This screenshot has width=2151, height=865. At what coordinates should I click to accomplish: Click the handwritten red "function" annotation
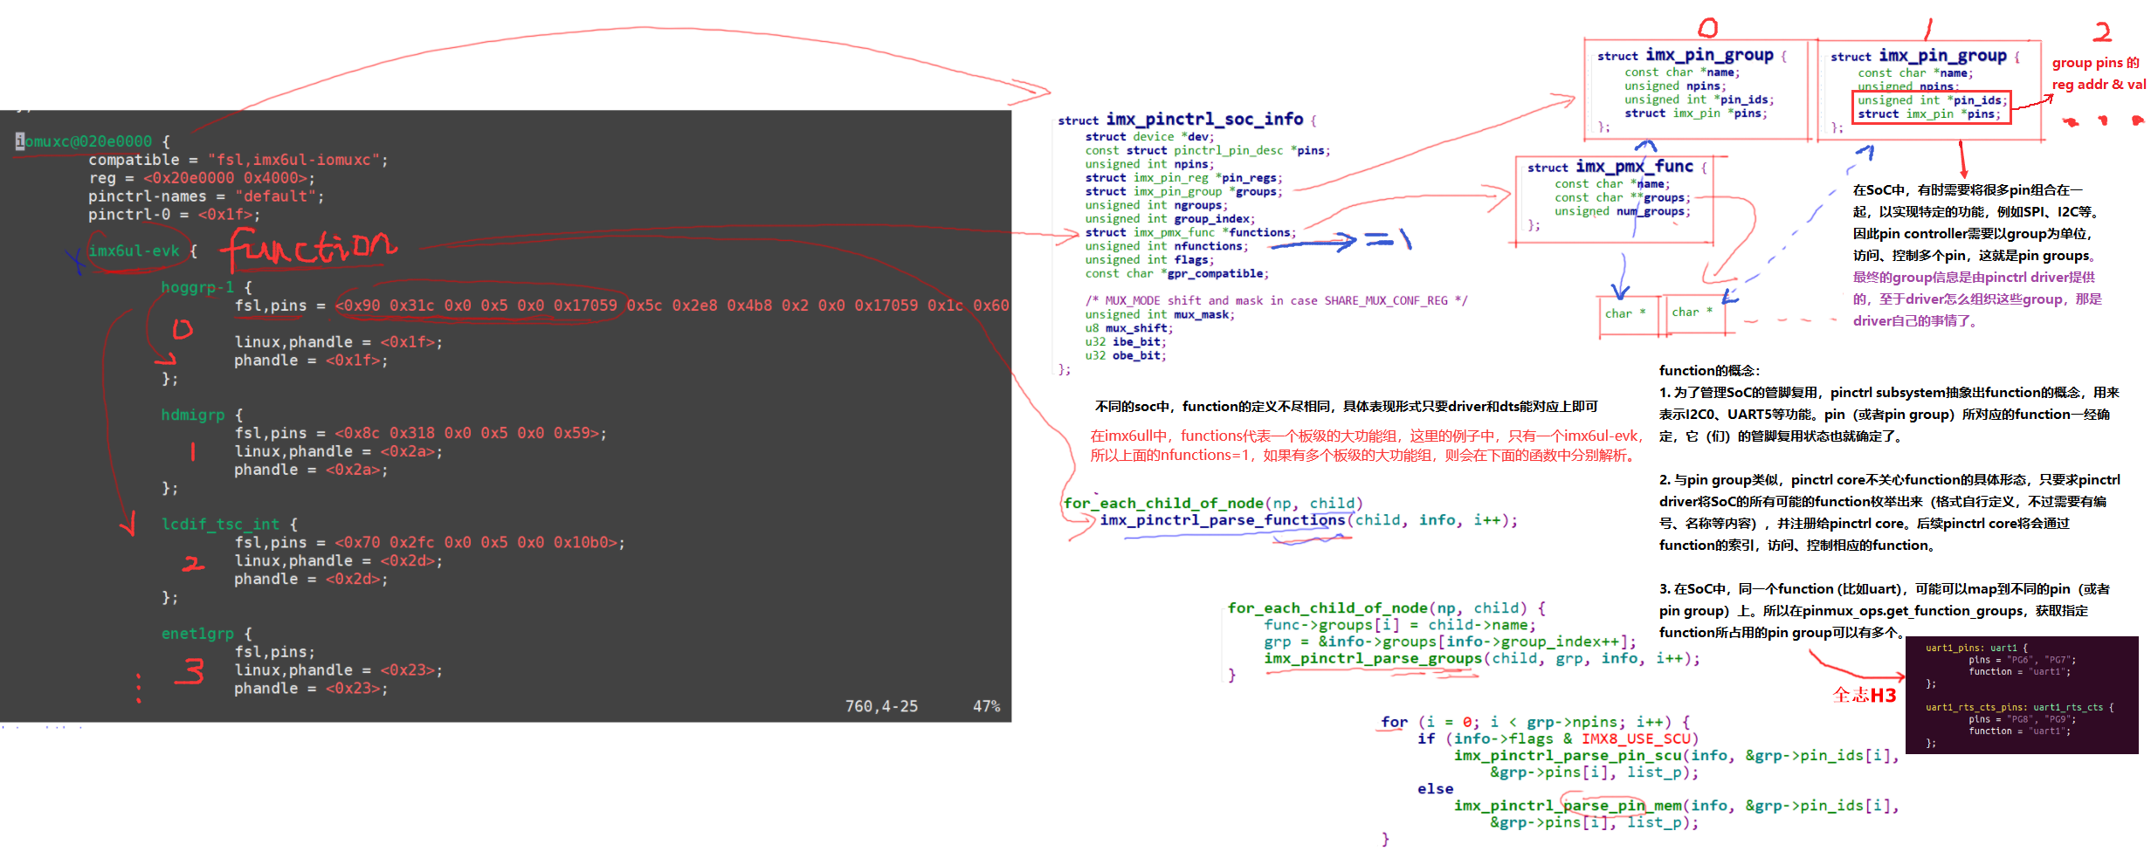[310, 249]
